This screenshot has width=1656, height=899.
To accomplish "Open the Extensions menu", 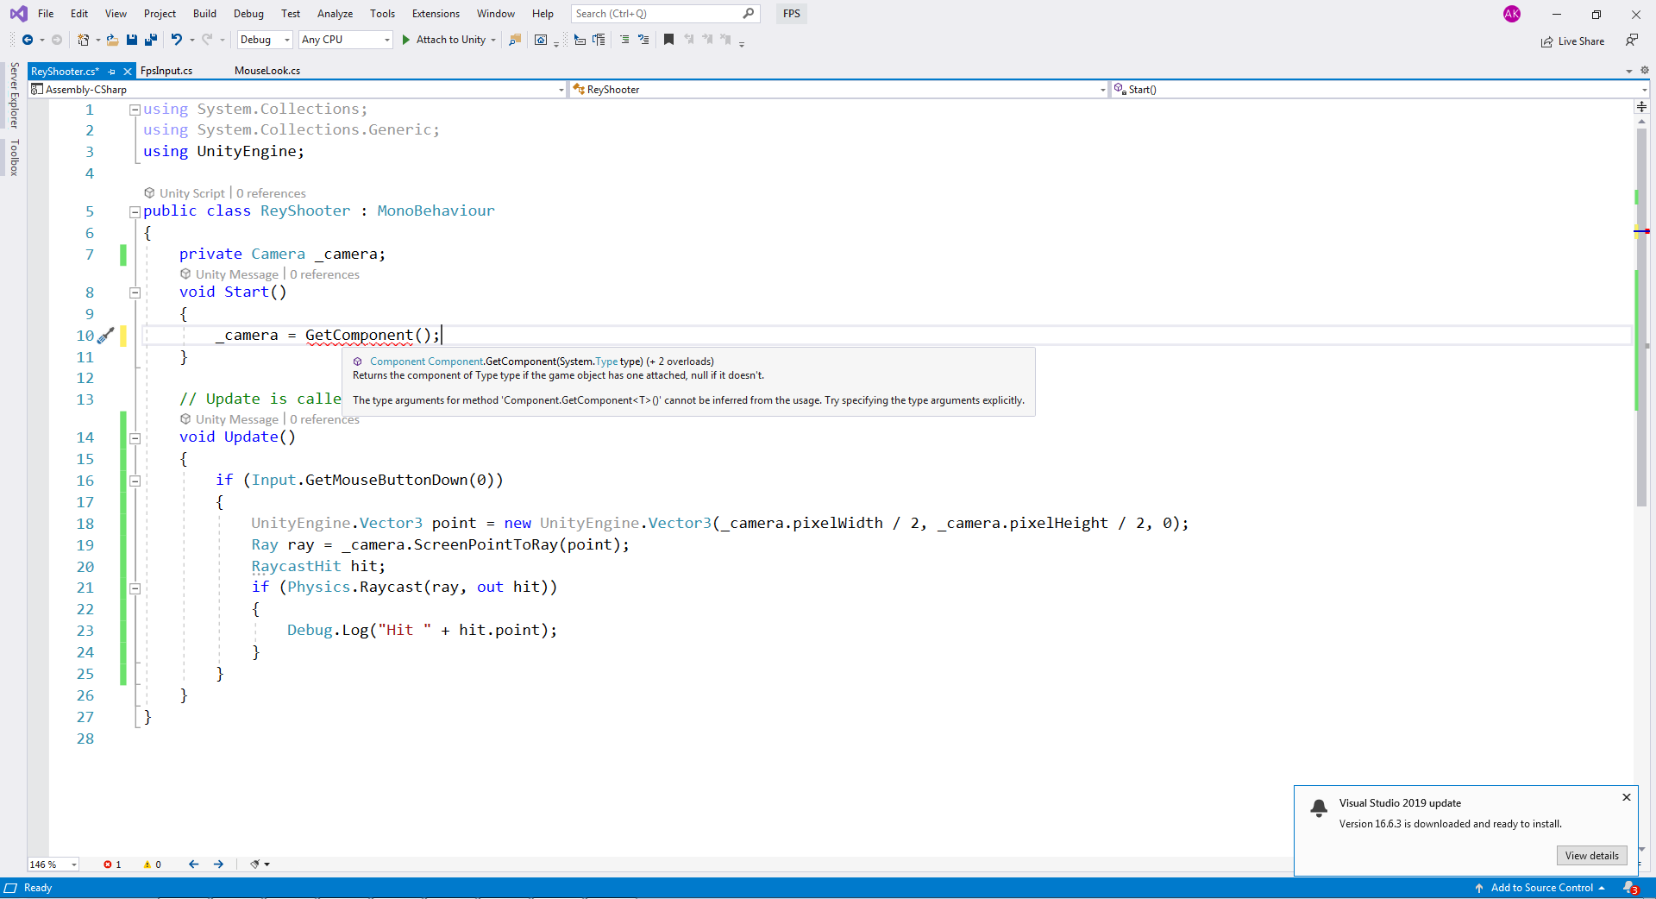I will pos(436,14).
